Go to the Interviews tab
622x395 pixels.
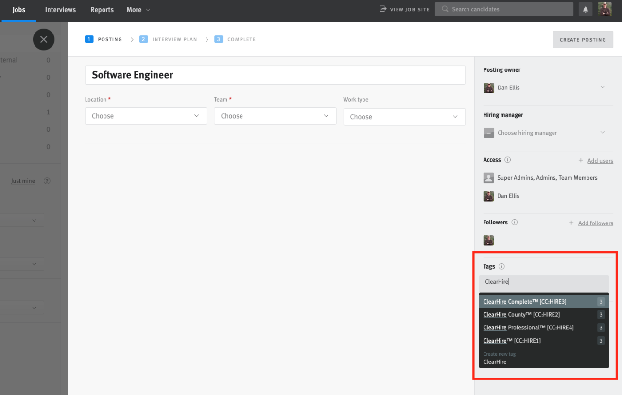point(60,10)
